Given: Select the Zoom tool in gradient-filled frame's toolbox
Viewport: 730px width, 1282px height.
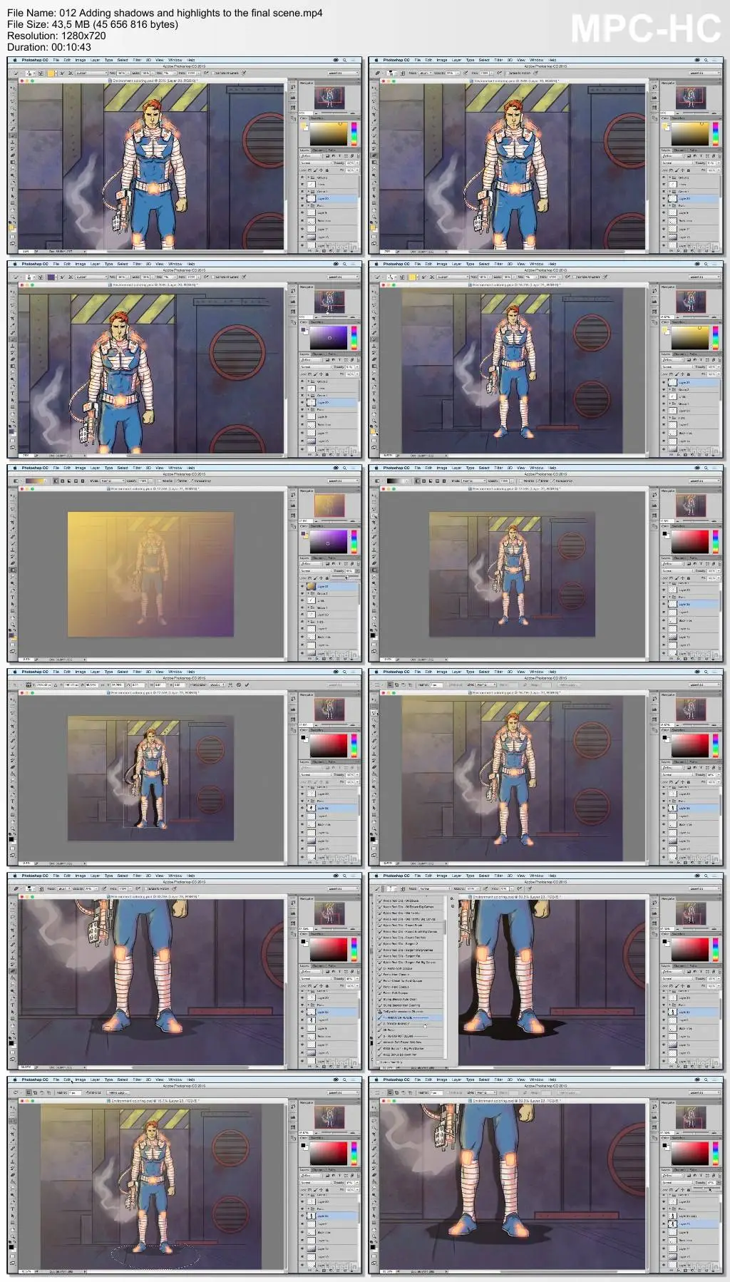Looking at the screenshot, I should pos(13,625).
